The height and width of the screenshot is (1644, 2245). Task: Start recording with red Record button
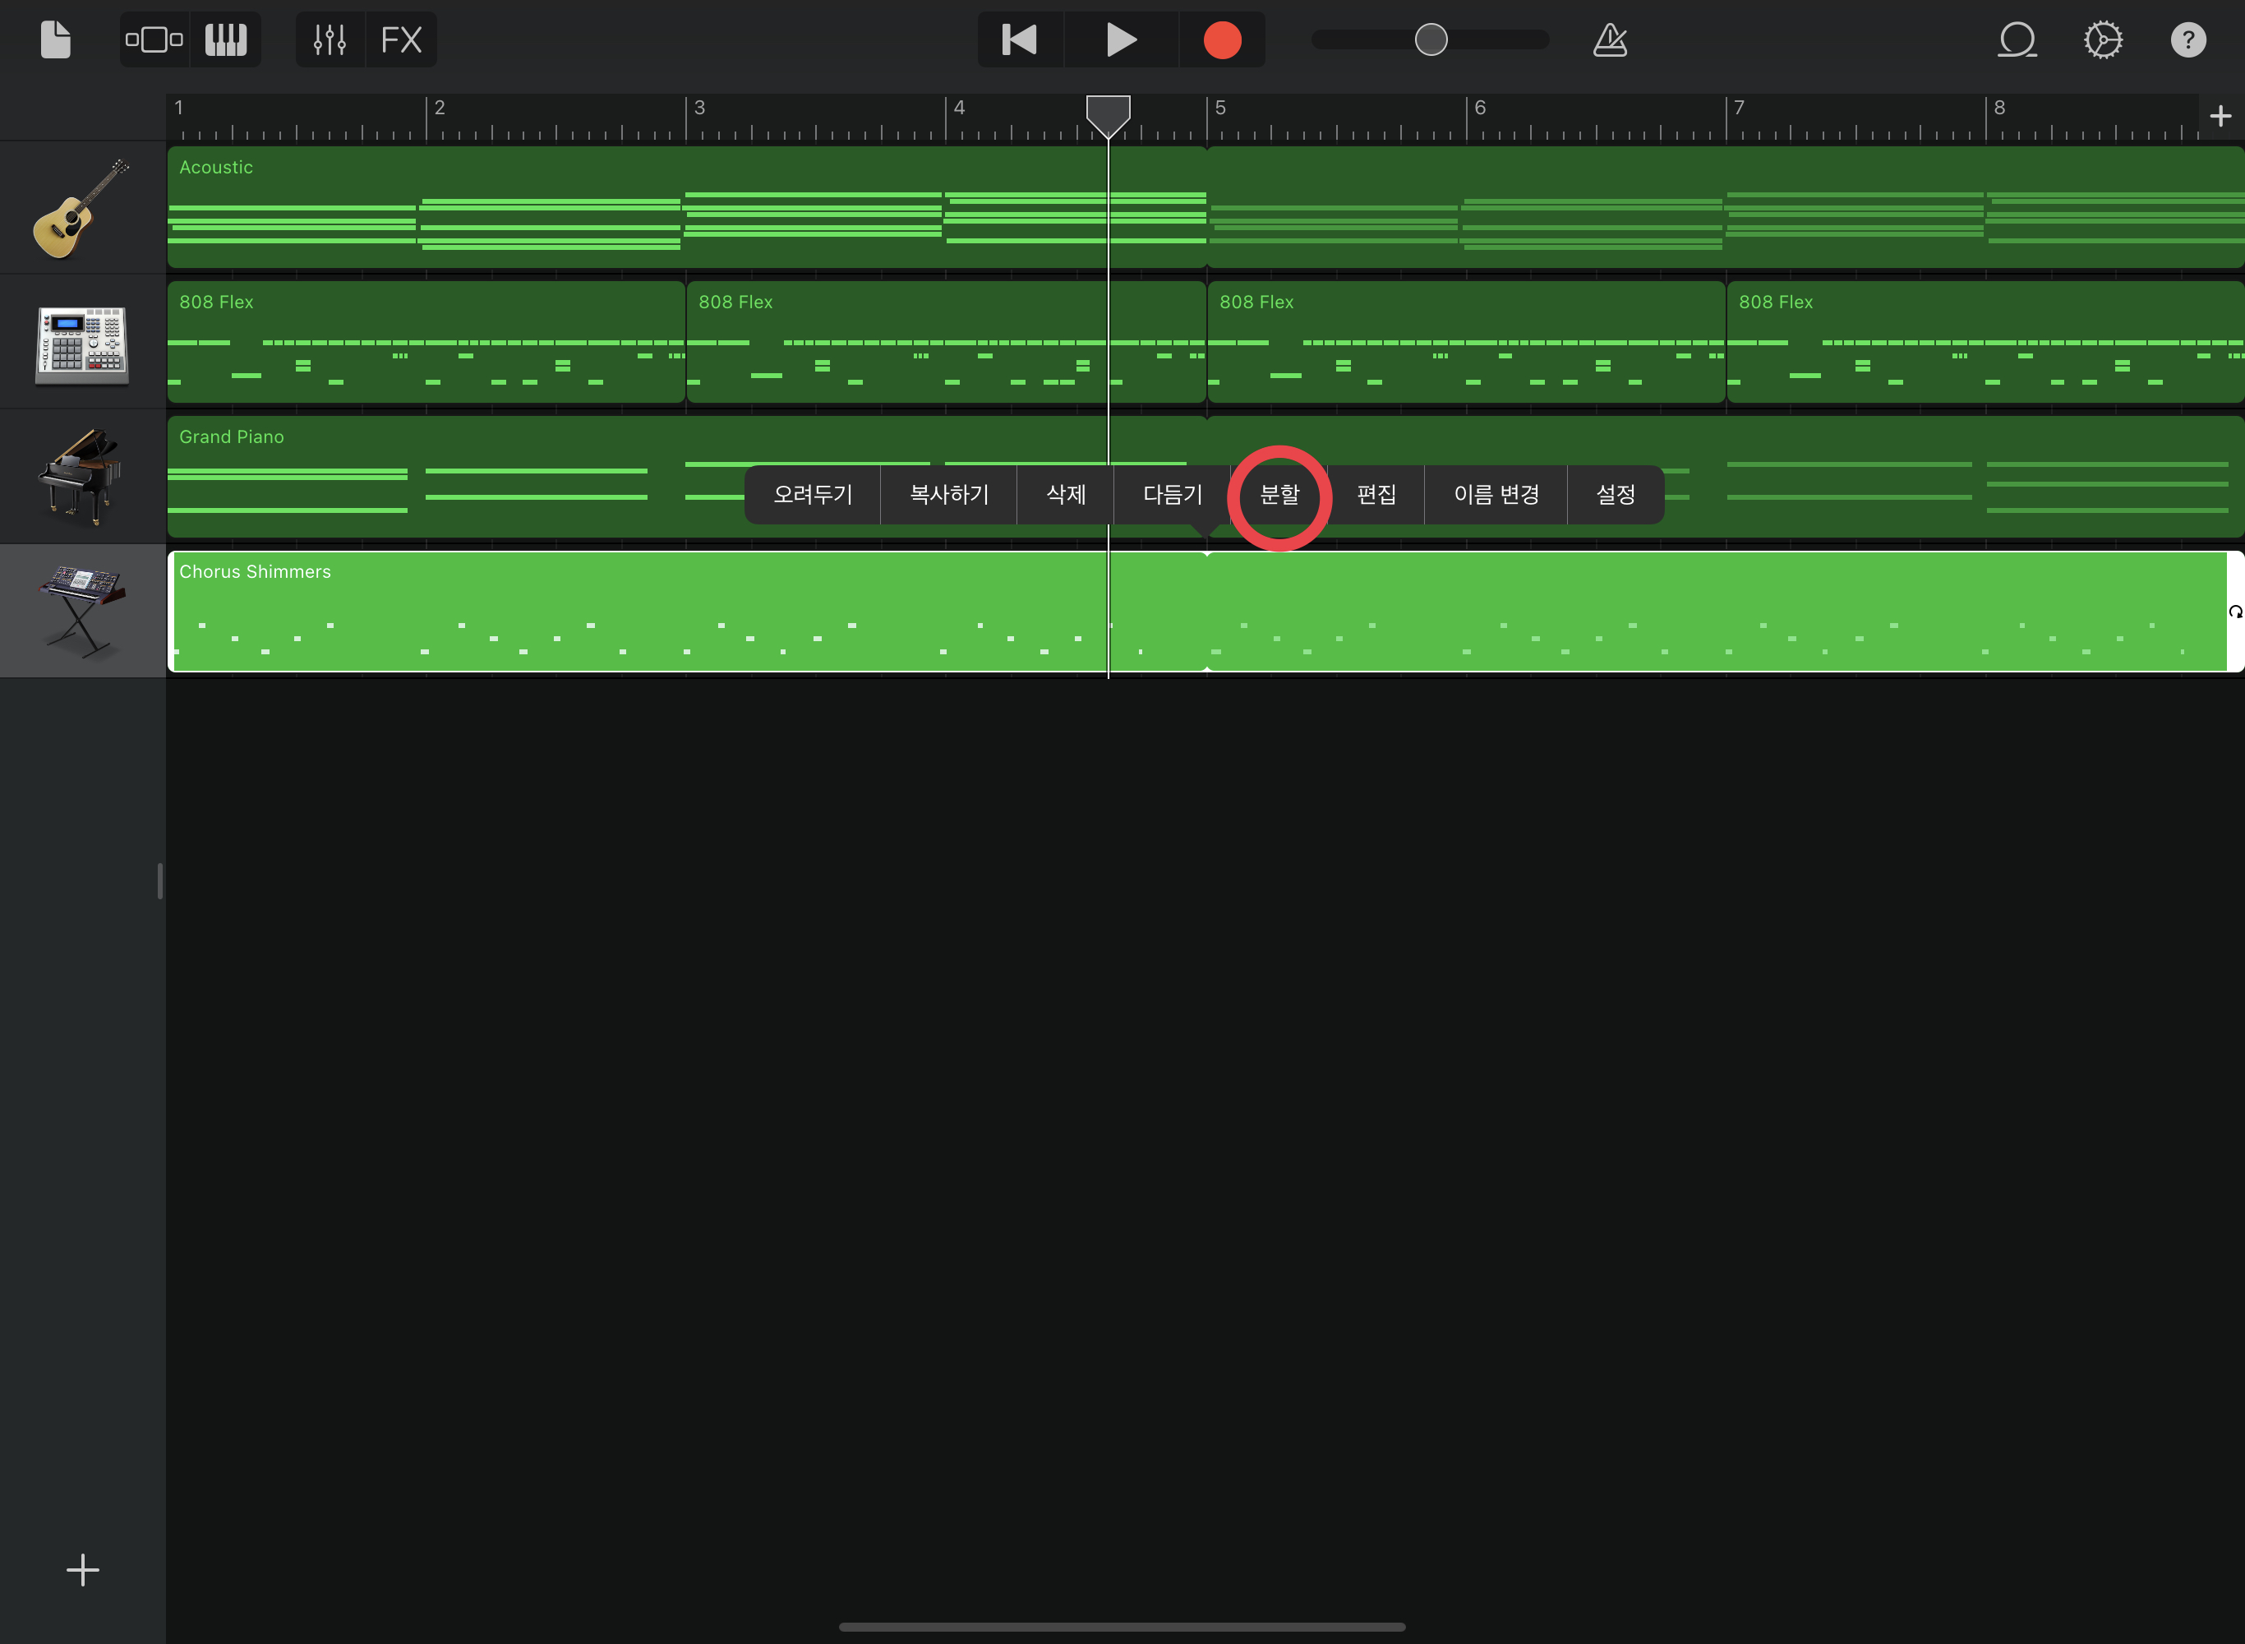(1223, 39)
